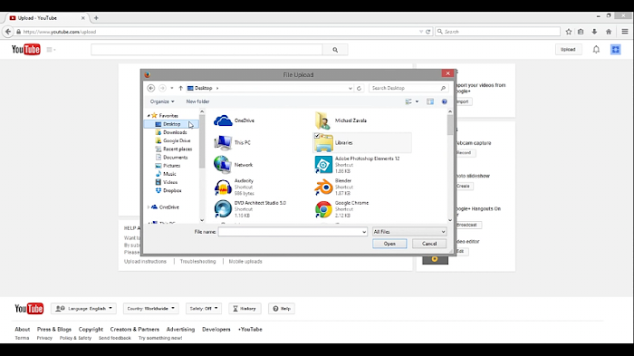
Task: Click the File name input field
Action: point(290,232)
